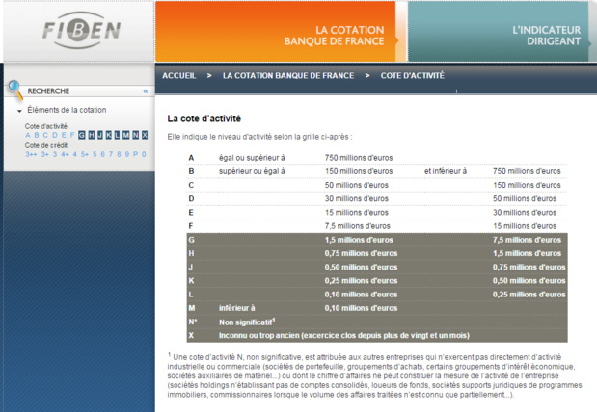Select credit rating 0 in the sidebar

click(x=144, y=154)
